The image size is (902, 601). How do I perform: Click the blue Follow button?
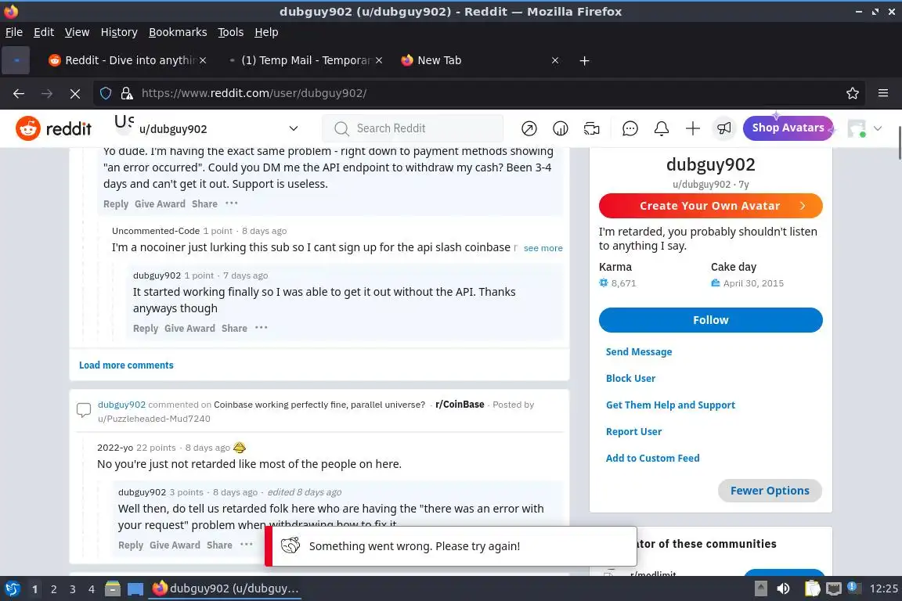coord(710,320)
